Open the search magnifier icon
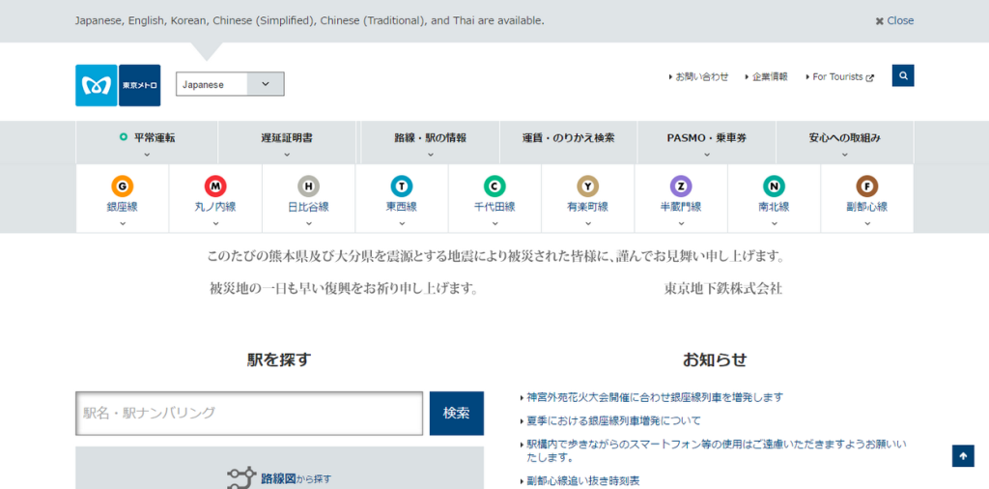Viewport: 989px width, 489px height. [x=902, y=75]
